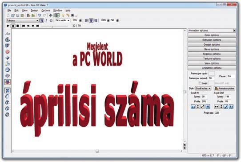Toggle Bold text formatting
241x162 pixels.
tap(41, 20)
